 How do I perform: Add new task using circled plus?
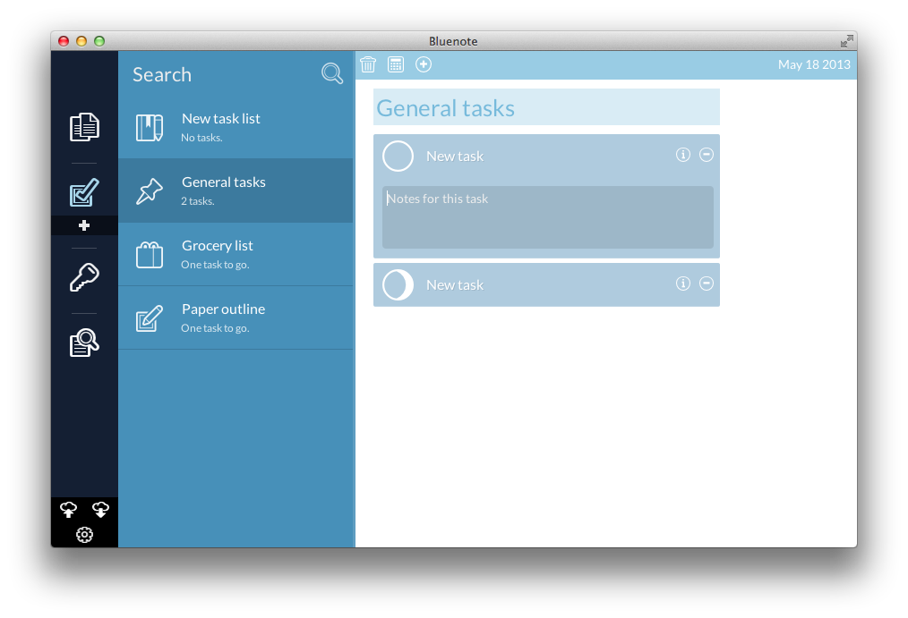coord(424,64)
